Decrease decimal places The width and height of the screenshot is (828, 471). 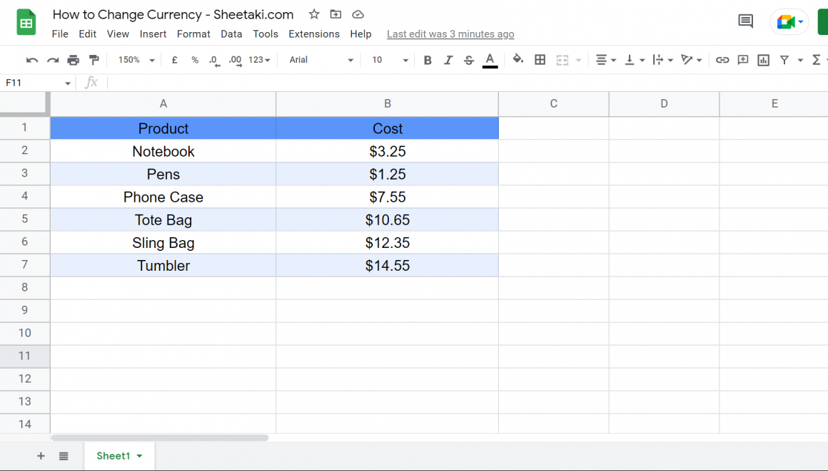[214, 60]
